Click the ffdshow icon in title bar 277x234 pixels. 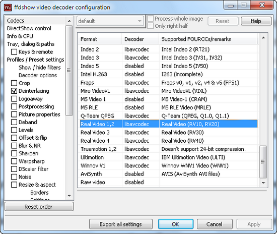click(8, 8)
